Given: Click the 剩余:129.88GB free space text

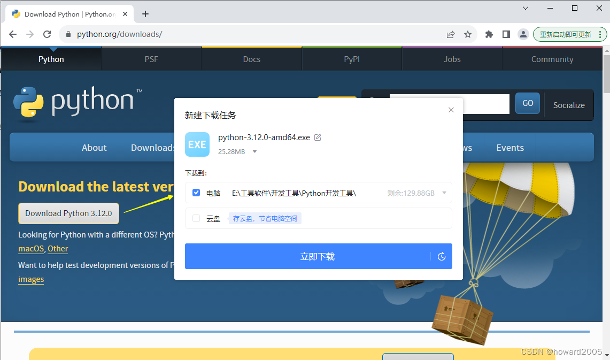Looking at the screenshot, I should 411,193.
